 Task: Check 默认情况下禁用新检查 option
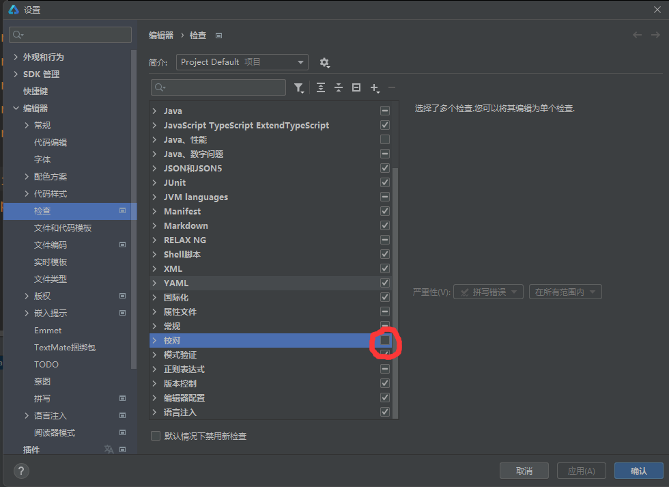tap(156, 436)
